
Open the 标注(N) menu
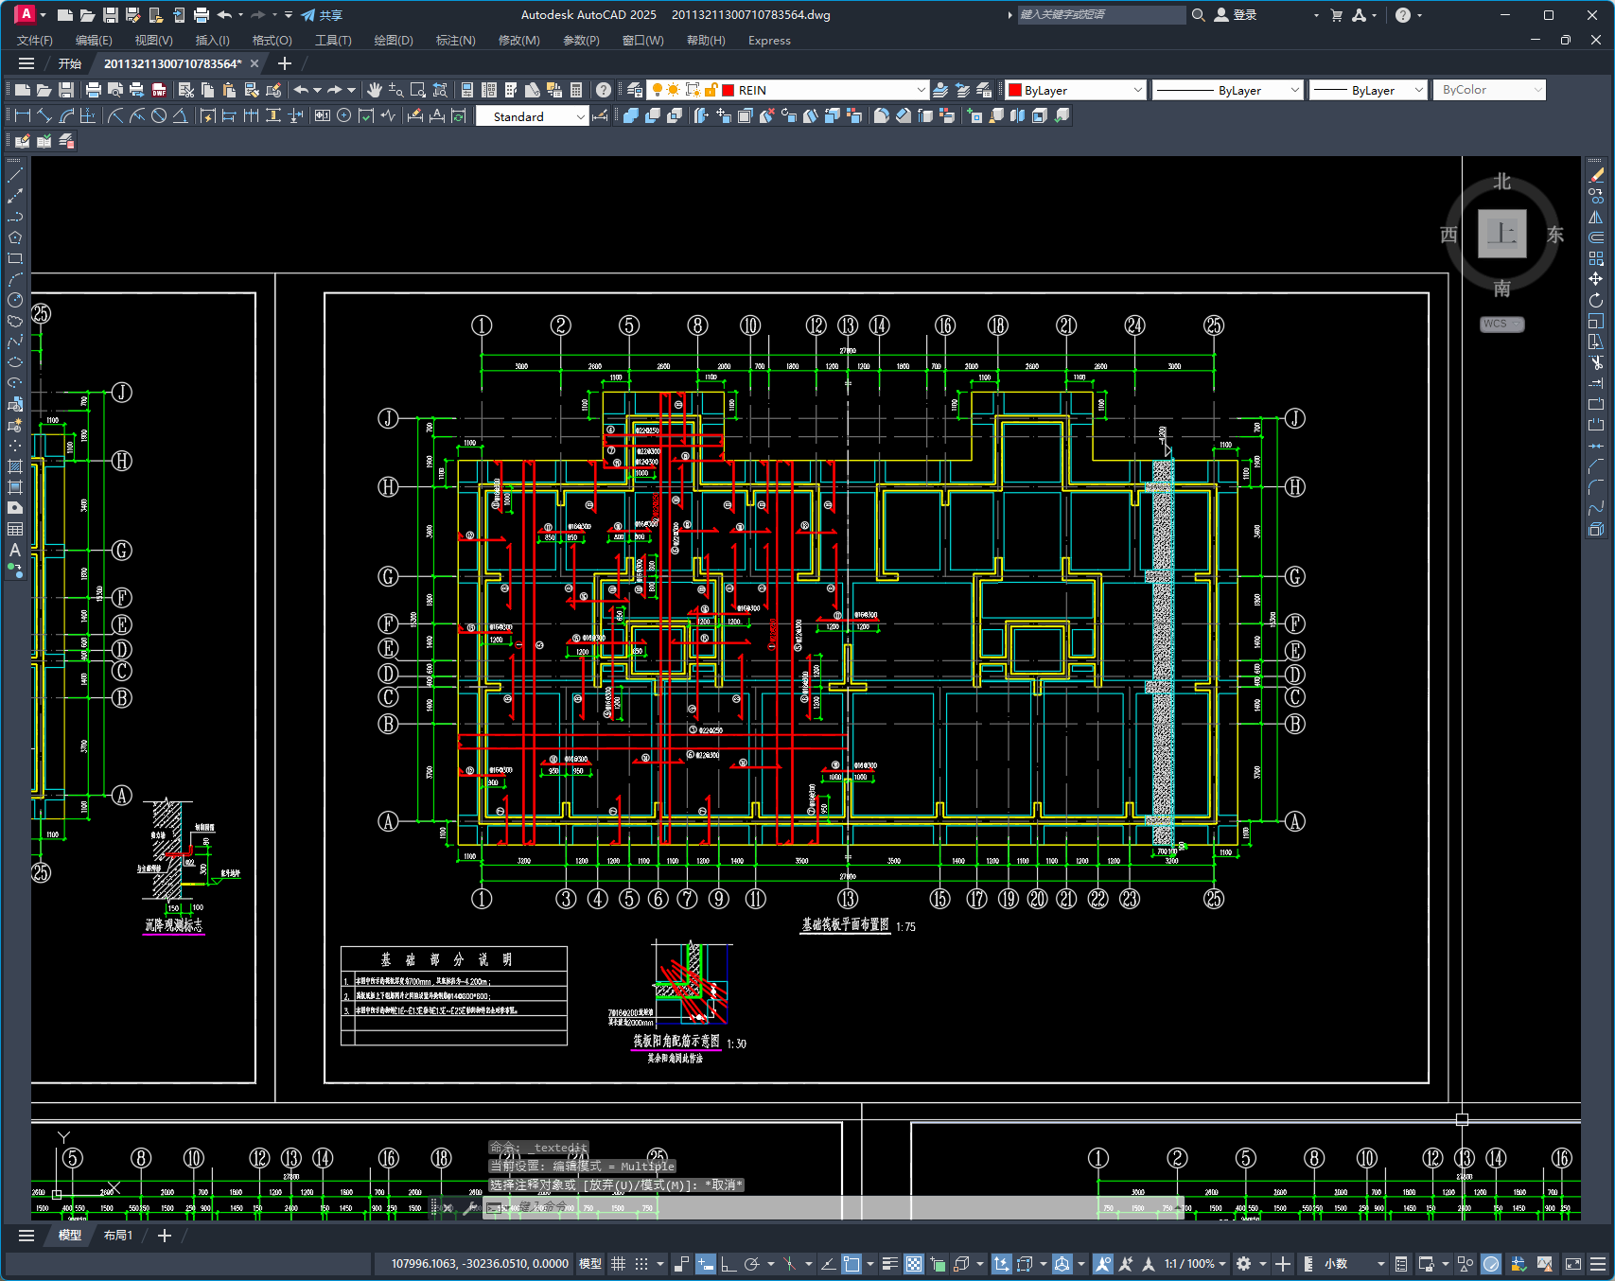455,41
